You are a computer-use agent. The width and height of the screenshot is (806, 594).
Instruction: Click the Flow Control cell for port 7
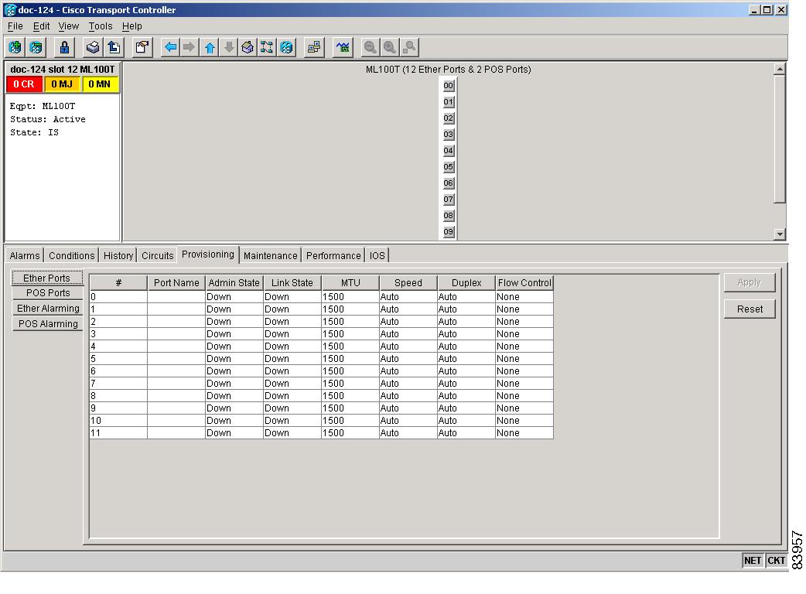click(524, 384)
